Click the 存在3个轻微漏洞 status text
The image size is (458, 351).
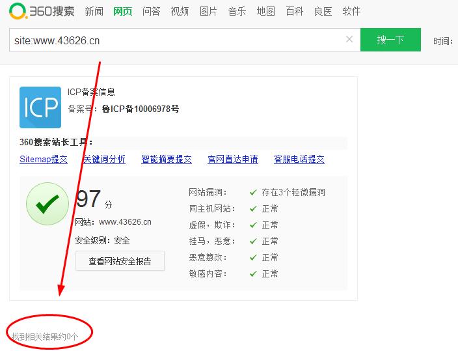(293, 193)
